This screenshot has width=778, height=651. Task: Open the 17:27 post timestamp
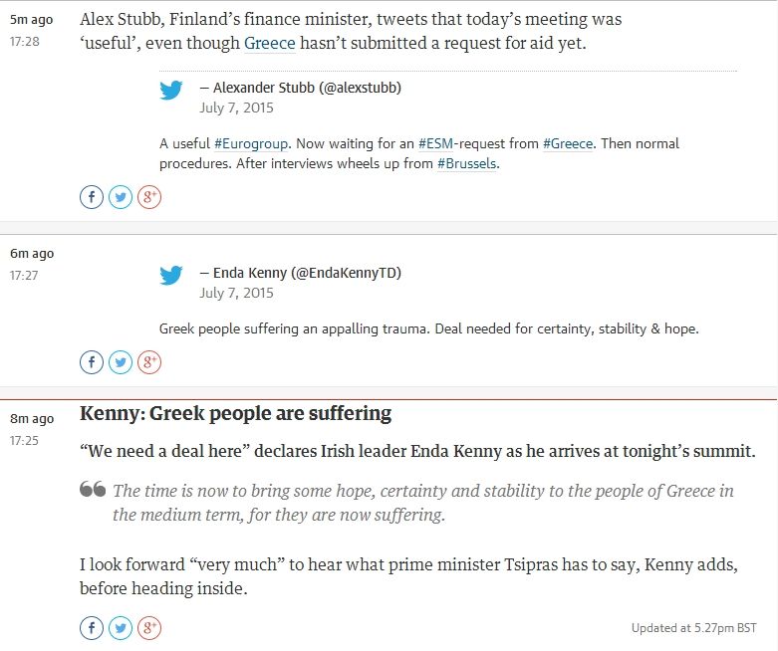pyautogui.click(x=24, y=275)
